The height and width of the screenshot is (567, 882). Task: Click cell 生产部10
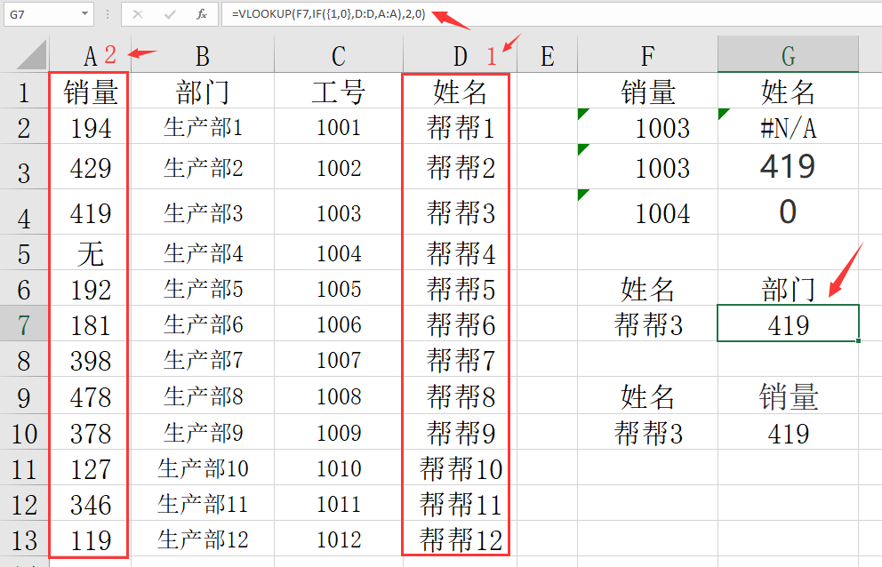pos(203,467)
